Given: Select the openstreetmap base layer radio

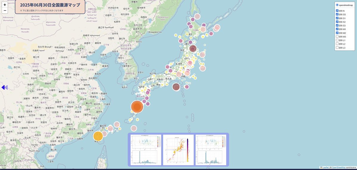Looking at the screenshot, I should pyautogui.click(x=337, y=5).
